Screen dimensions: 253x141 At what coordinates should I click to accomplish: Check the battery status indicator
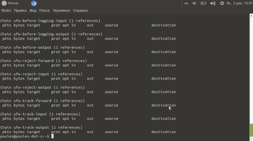coord(203,3)
